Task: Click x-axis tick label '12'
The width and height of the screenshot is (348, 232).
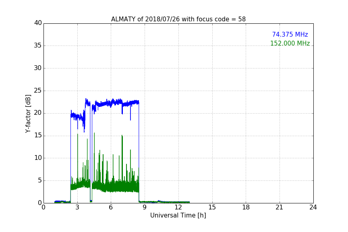Action: [178, 207]
